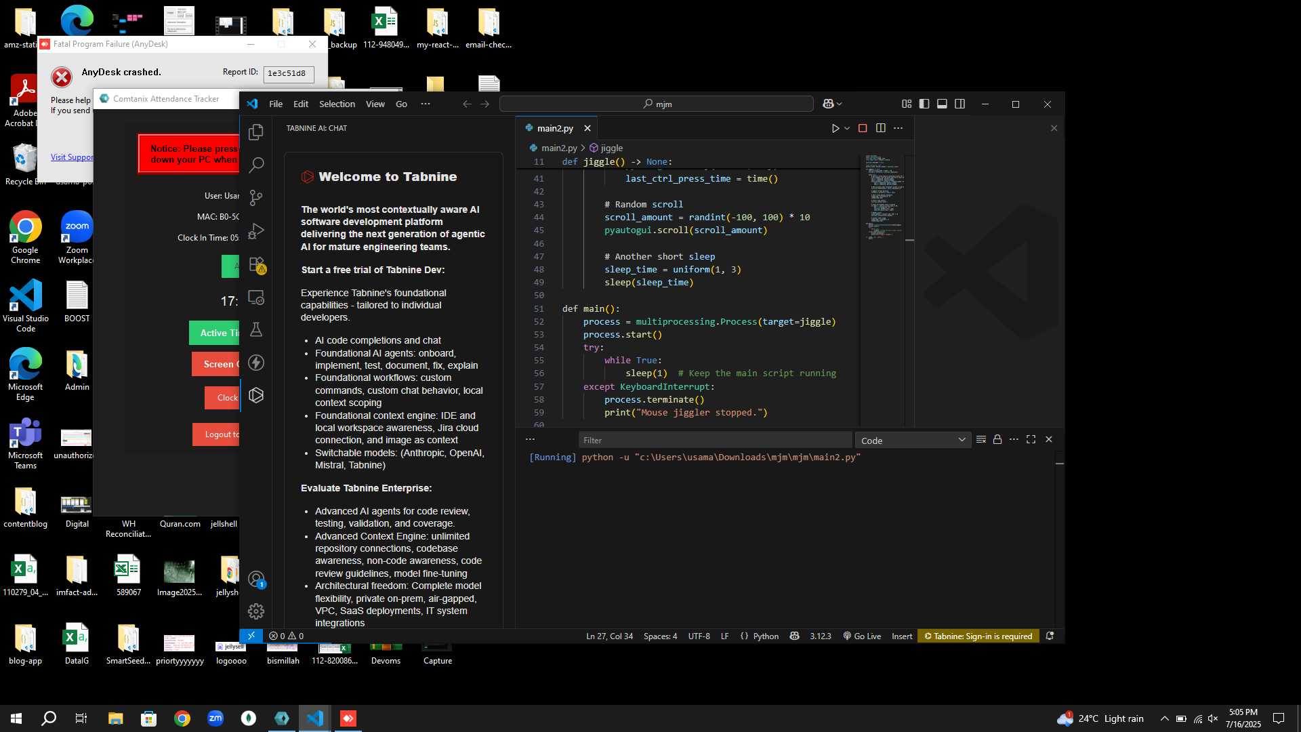Toggle the primary side bar visibility
This screenshot has height=732, width=1301.
coord(924,104)
